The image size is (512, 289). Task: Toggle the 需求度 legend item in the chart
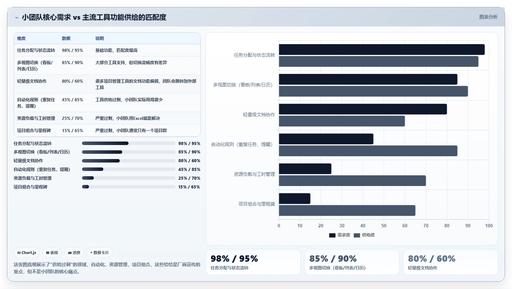click(339, 235)
